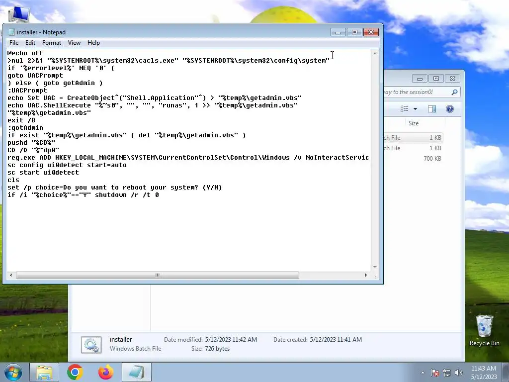Click the 726 bytes size value

217,349
